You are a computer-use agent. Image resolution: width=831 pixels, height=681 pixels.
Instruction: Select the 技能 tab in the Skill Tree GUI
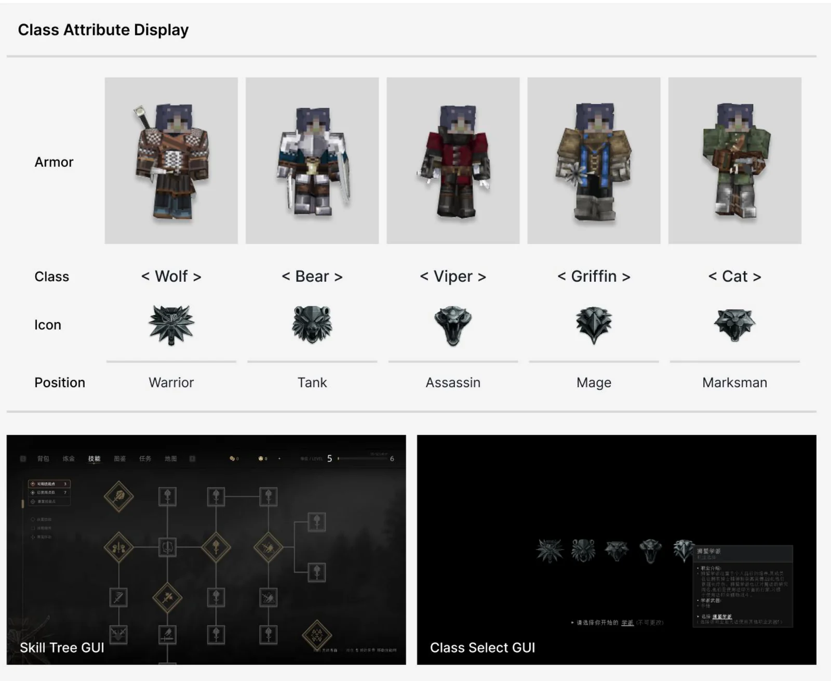tap(94, 459)
